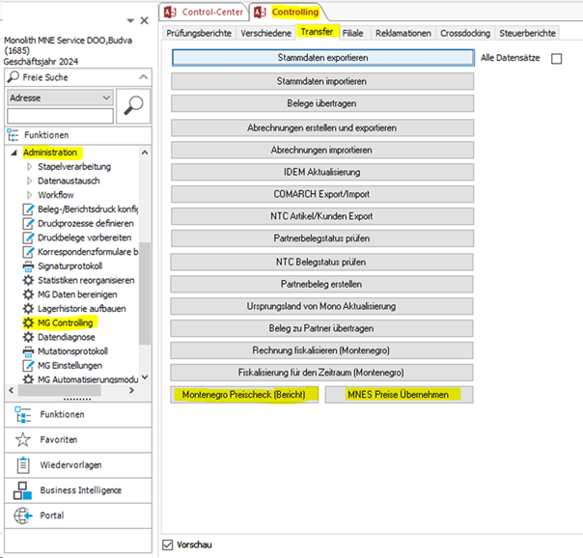Open the Adresse dropdown
This screenshot has height=558, width=583.
pos(105,98)
